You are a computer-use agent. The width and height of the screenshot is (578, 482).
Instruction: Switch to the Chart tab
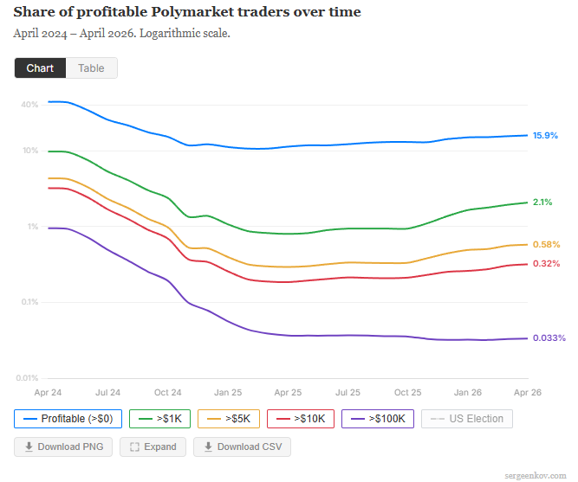tap(40, 68)
